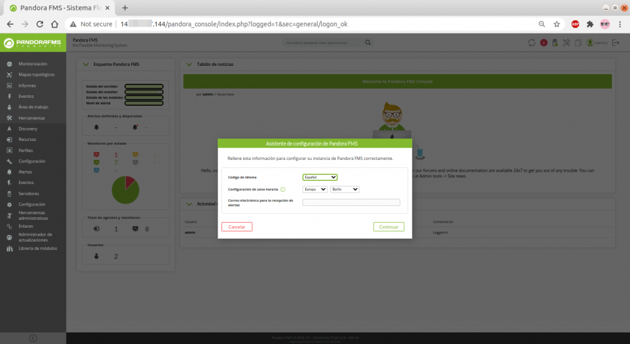This screenshot has width=630, height=344.
Task: Reload the page with browser refresh button
Action: (x=39, y=24)
